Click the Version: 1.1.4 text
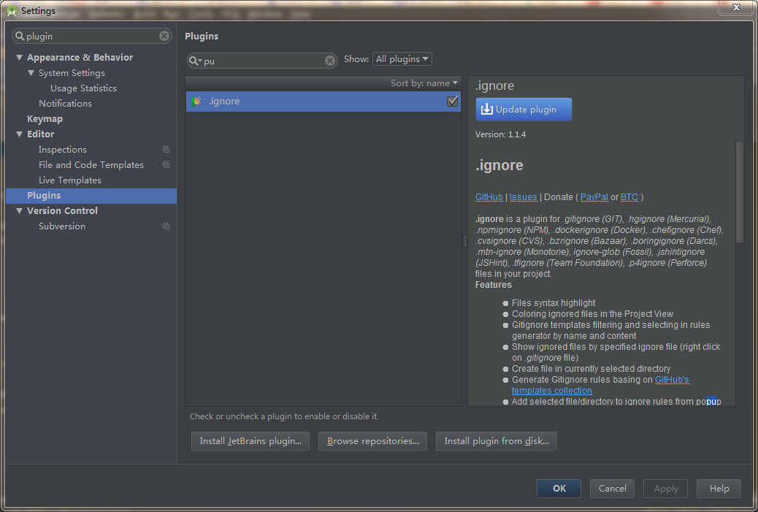 coord(500,134)
